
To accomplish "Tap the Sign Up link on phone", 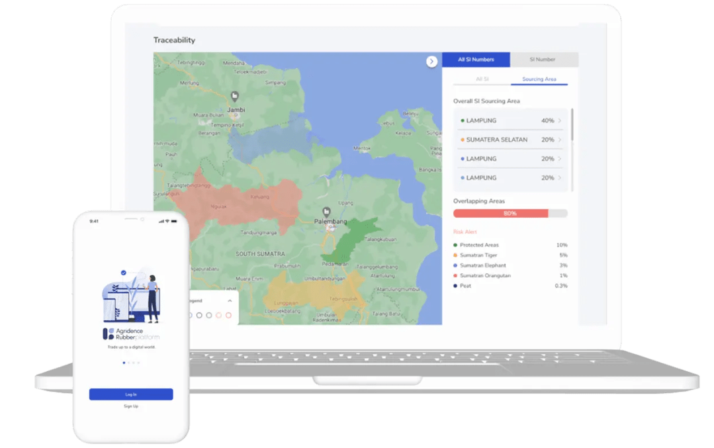I will pyautogui.click(x=131, y=406).
